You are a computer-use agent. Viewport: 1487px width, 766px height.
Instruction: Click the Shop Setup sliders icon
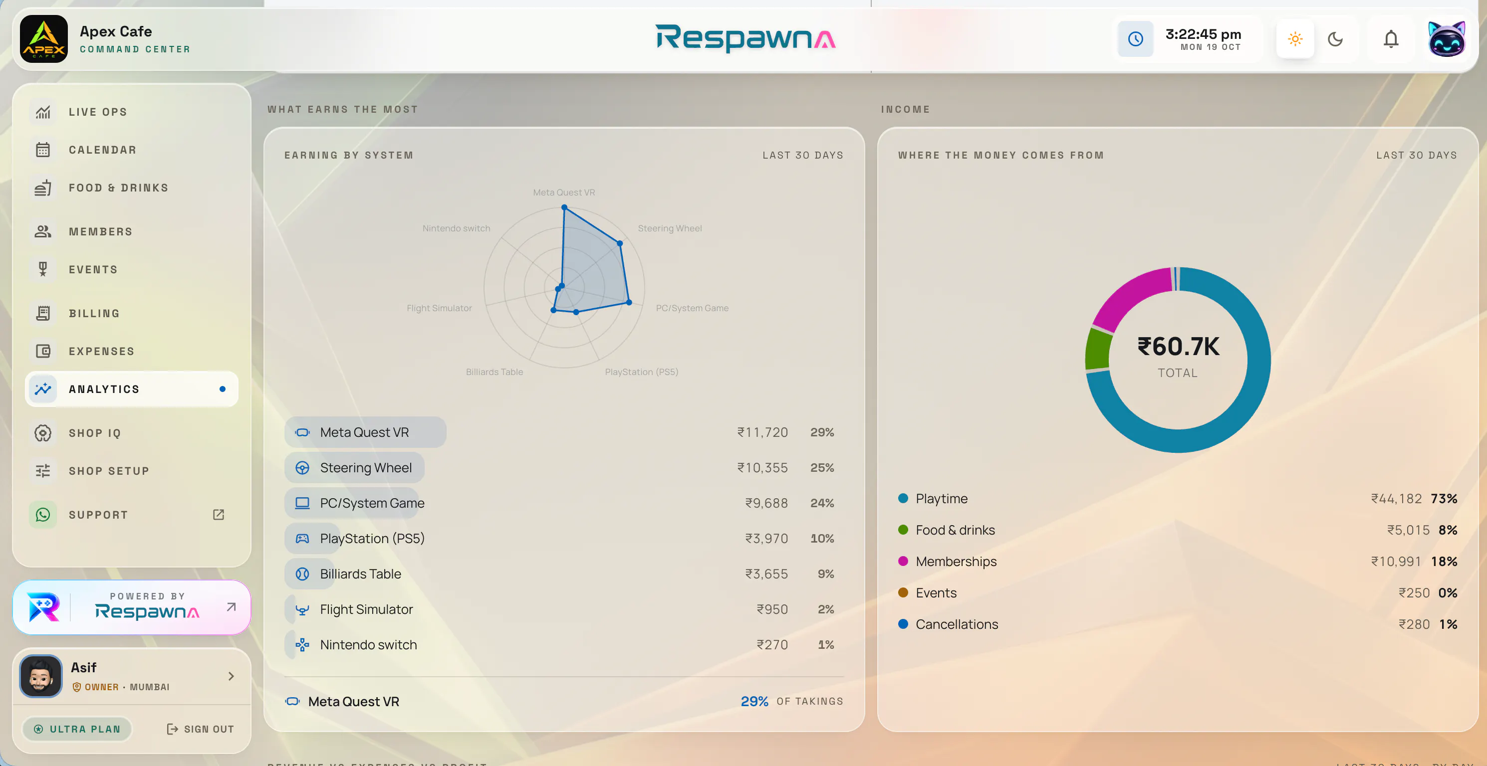pos(43,471)
